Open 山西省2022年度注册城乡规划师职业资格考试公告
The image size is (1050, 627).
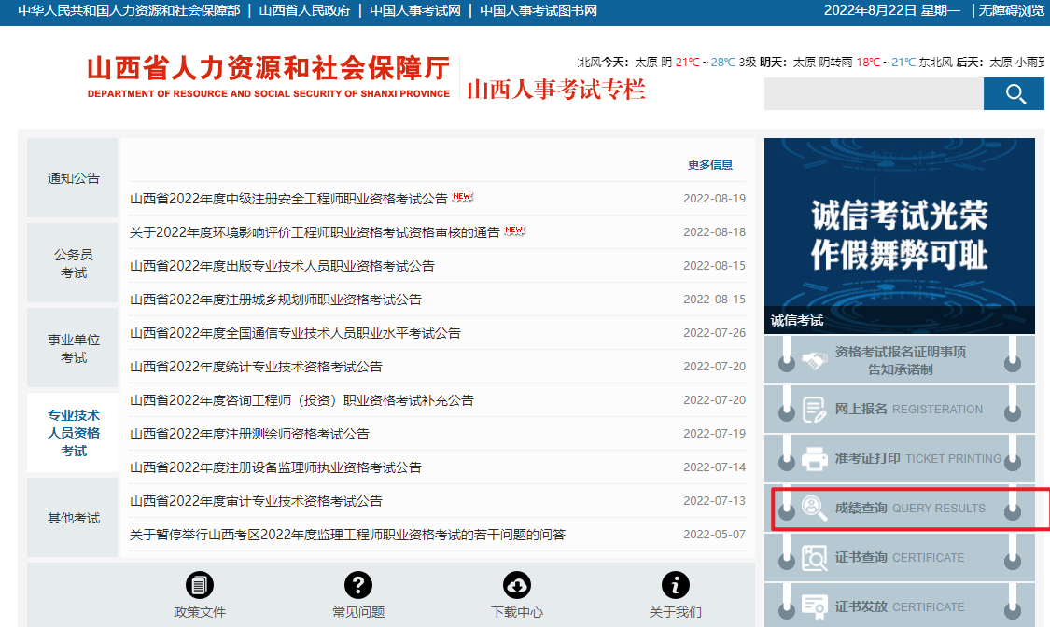(275, 300)
